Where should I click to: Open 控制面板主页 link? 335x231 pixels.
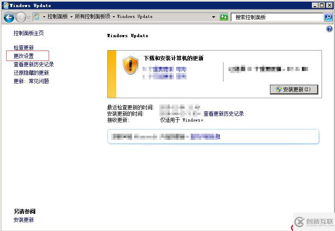[29, 33]
